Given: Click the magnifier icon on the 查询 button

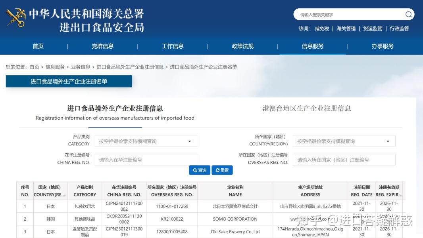Looking at the screenshot, I should (194, 170).
